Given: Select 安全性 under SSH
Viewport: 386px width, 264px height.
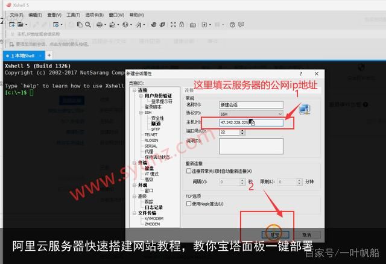Looking at the screenshot, I should point(157,118).
